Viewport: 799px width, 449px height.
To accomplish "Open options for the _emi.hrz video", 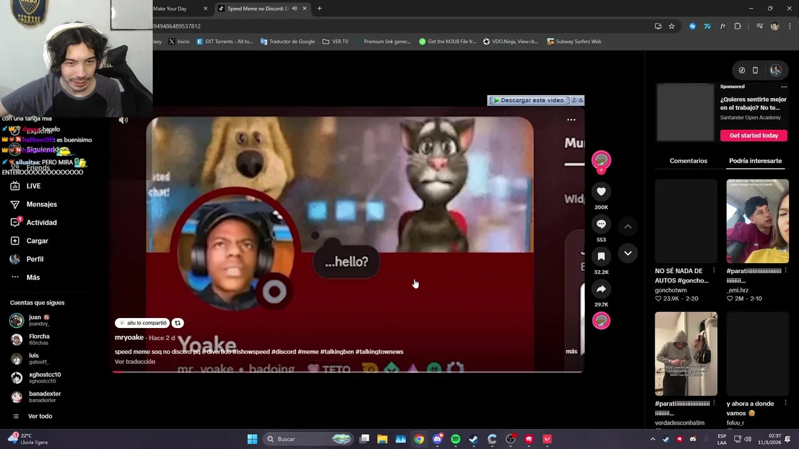I will click(x=785, y=271).
